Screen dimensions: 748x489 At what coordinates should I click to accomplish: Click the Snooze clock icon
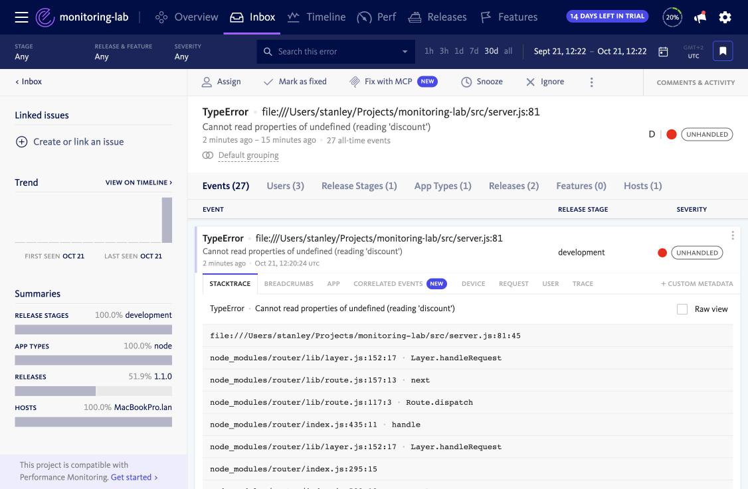466,82
